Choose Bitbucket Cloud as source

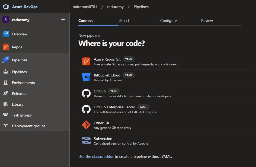(165, 77)
